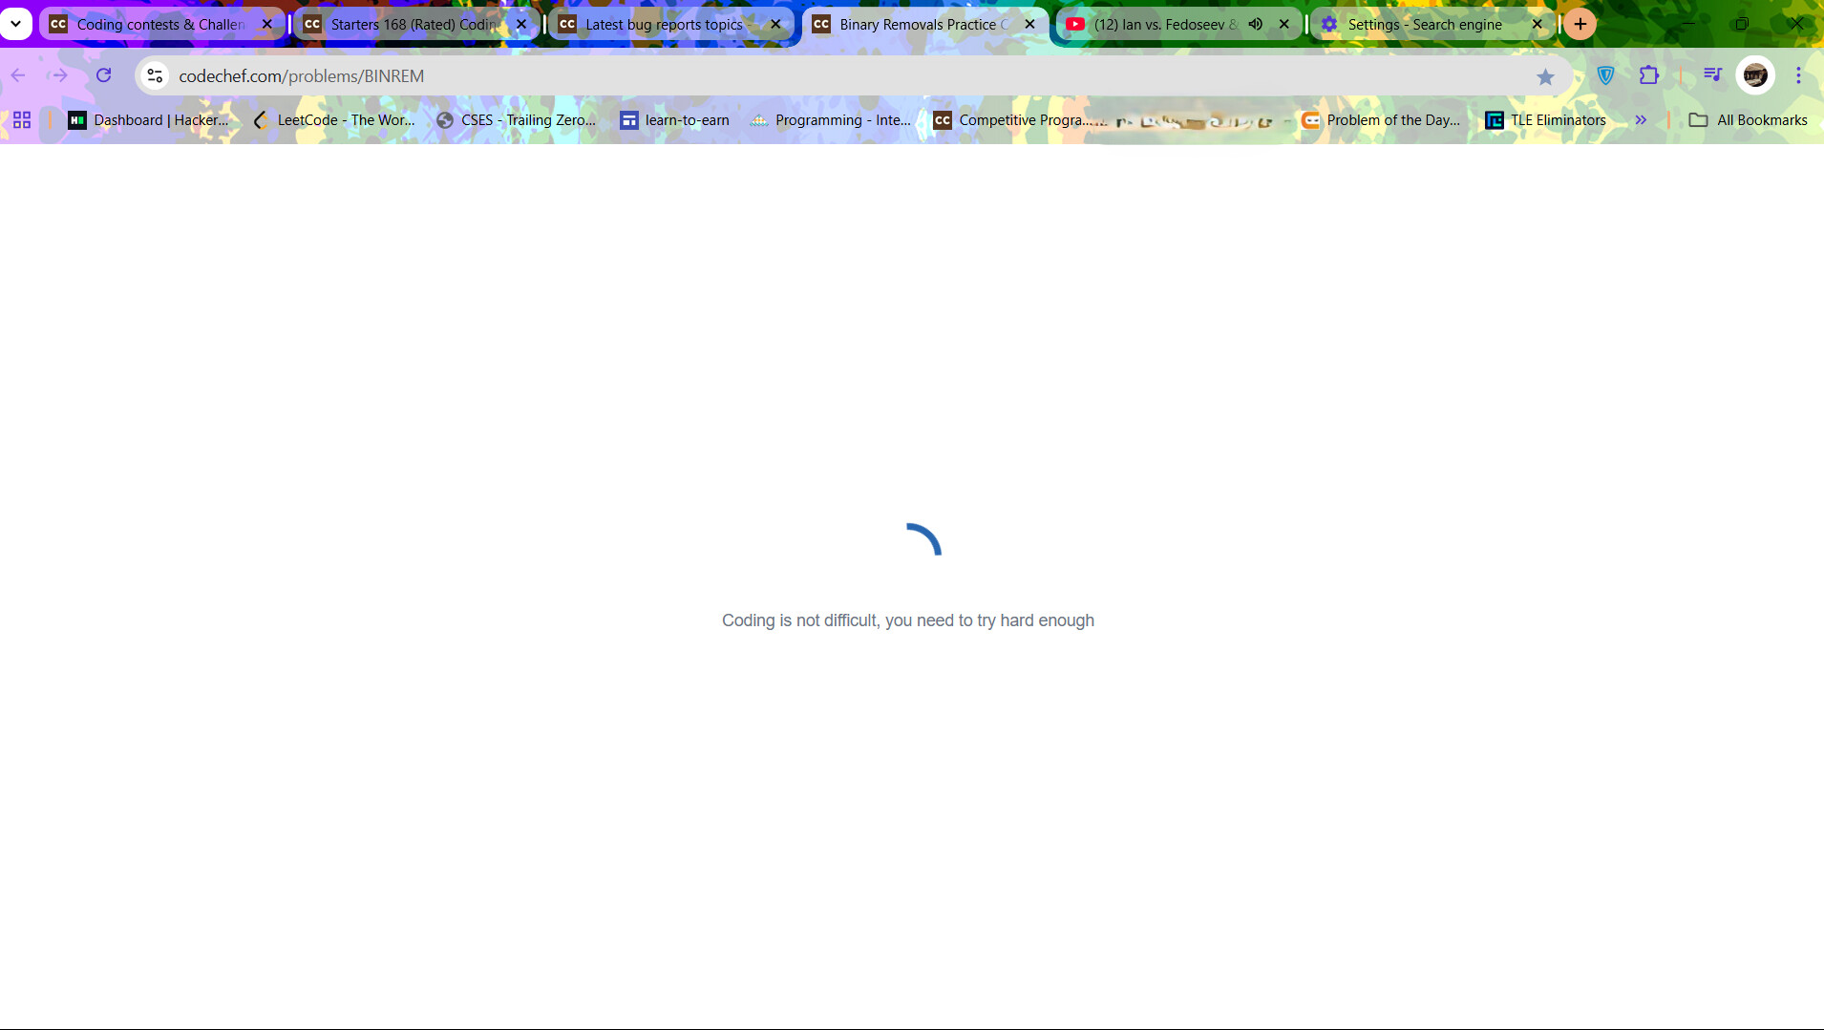
Task: Open Dashboard | HackerRank bookmark
Action: pyautogui.click(x=149, y=120)
